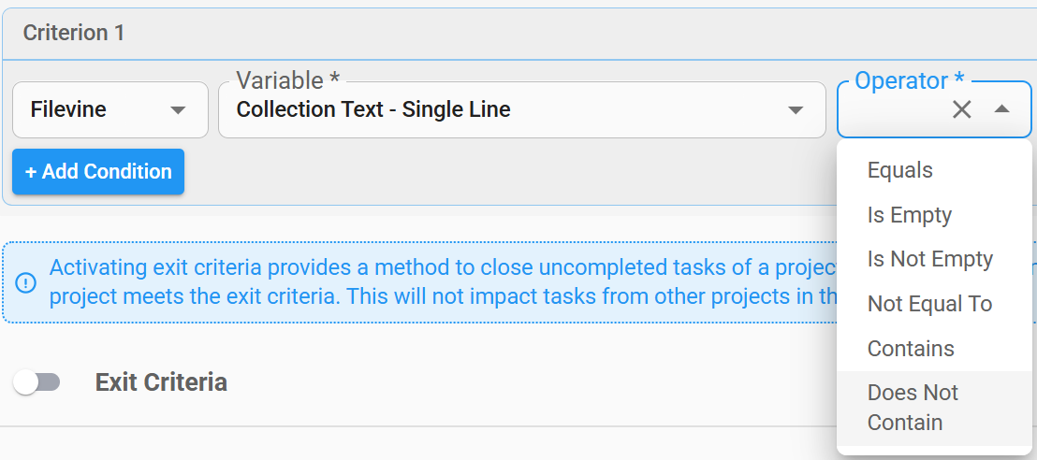
Task: Choose Is Empty from the operator list
Action: pos(910,215)
